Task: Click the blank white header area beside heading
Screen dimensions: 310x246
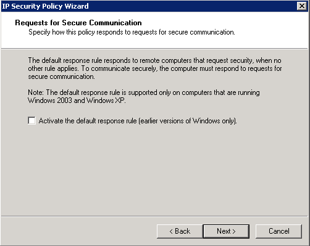Action: click(x=227, y=23)
